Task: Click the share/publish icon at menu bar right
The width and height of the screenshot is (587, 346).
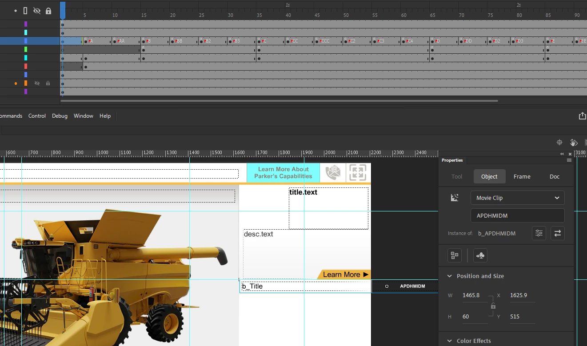Action: click(582, 116)
